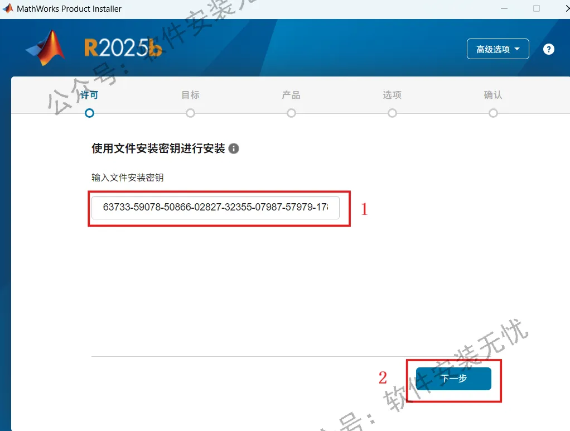Image resolution: width=570 pixels, height=431 pixels.
Task: Maximize the MathWorks Product Installer window
Action: click(537, 8)
